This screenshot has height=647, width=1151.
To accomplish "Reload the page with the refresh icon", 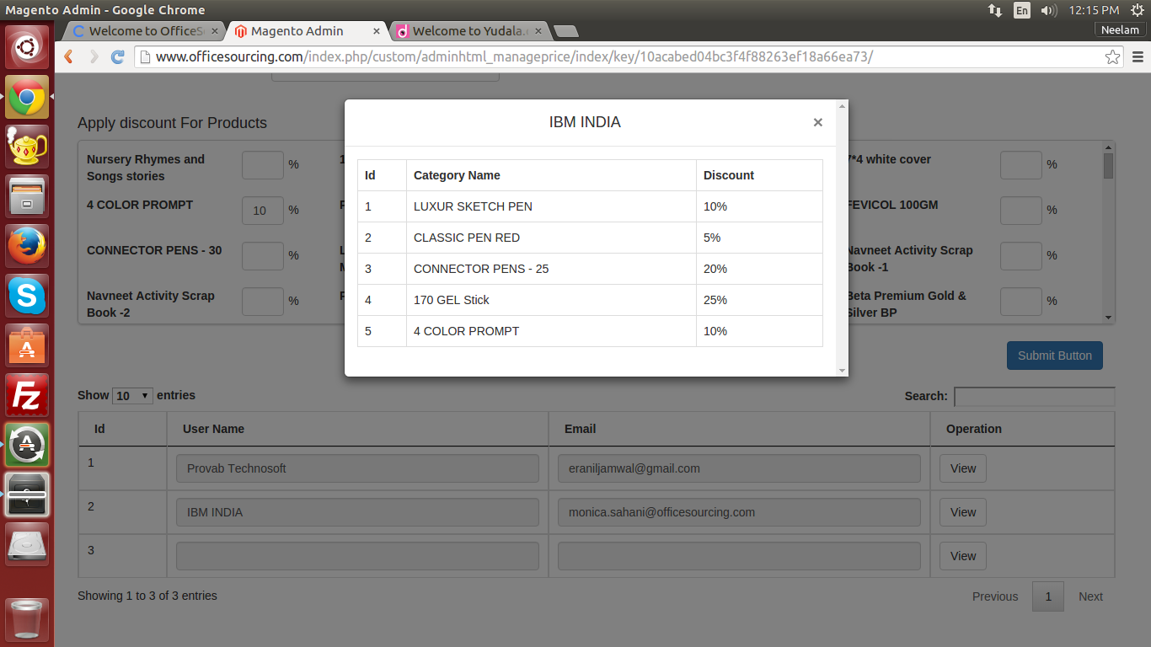I will (x=118, y=57).
